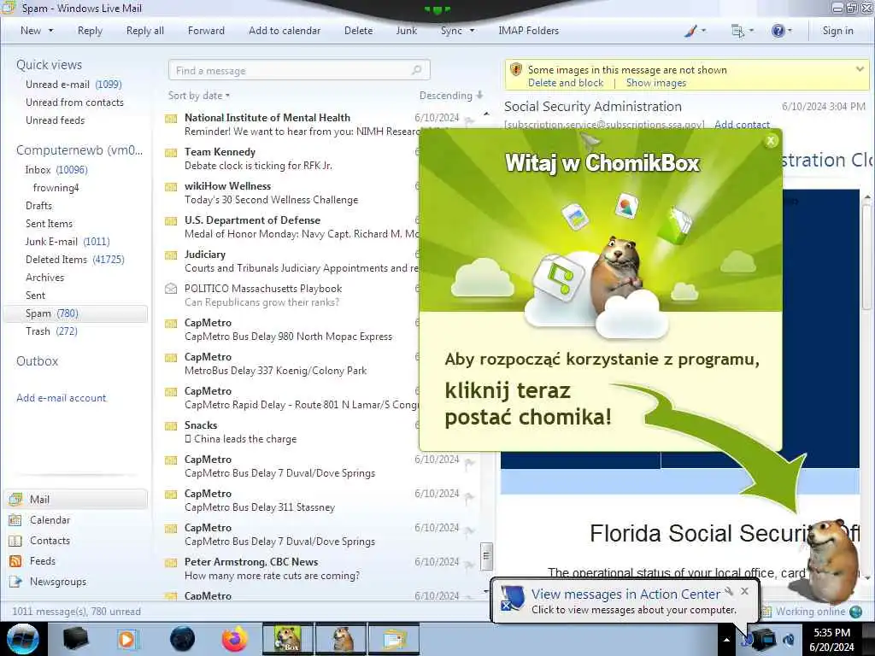
Task: Click Add e-mail account link
Action: pos(61,398)
